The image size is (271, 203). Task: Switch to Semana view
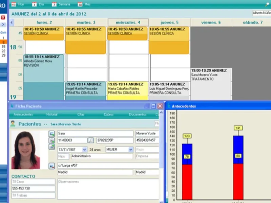click(61, 4)
